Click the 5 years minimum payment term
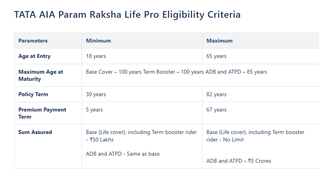 tap(95, 110)
